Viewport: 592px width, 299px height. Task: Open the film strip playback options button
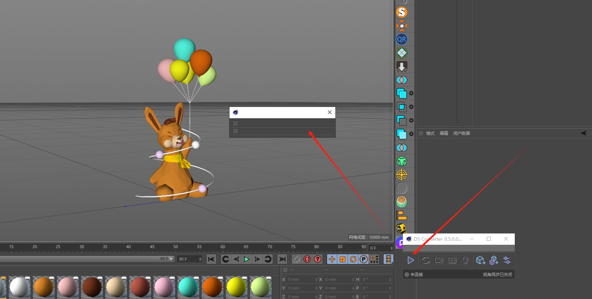click(388, 259)
